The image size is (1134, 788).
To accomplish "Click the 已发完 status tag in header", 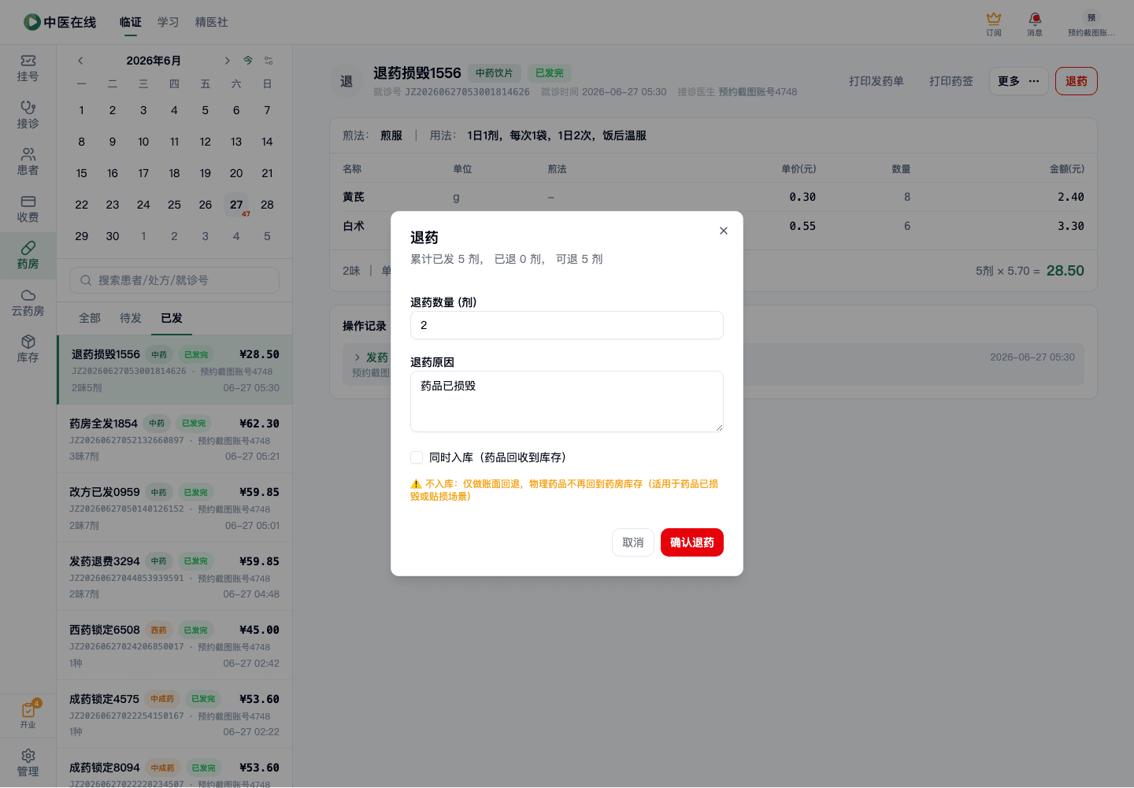I will (x=550, y=73).
